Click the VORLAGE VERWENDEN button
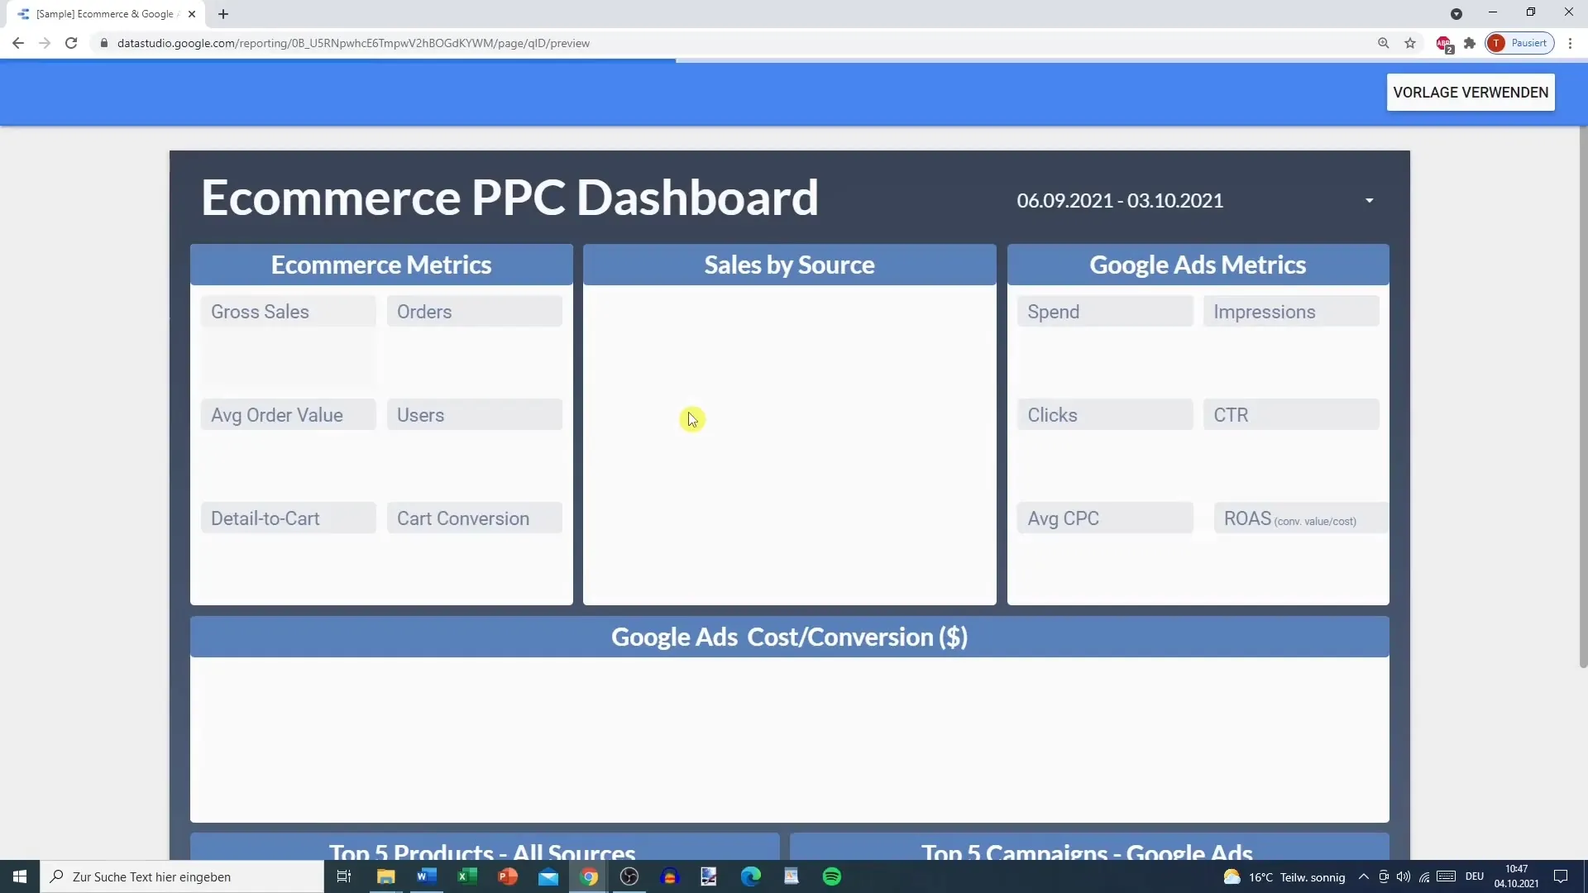Viewport: 1588px width, 893px height. point(1471,92)
